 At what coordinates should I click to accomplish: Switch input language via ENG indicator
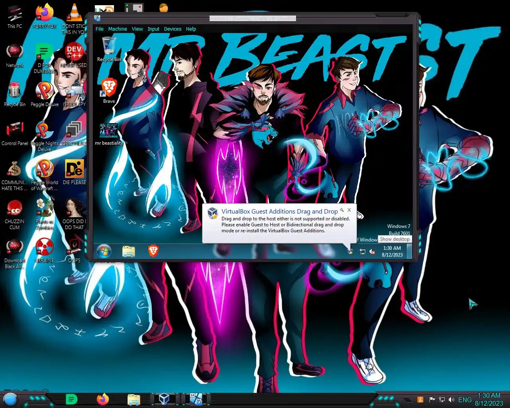tap(465, 400)
